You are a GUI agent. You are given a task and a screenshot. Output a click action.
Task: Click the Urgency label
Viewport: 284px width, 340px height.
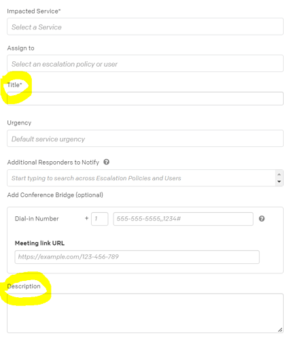tap(19, 123)
